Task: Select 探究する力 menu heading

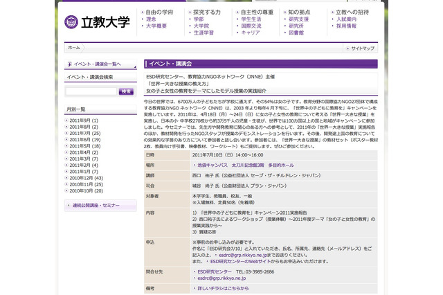Action: [x=207, y=12]
